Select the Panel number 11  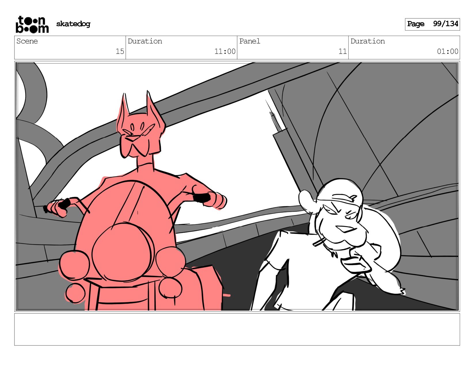pyautogui.click(x=343, y=52)
